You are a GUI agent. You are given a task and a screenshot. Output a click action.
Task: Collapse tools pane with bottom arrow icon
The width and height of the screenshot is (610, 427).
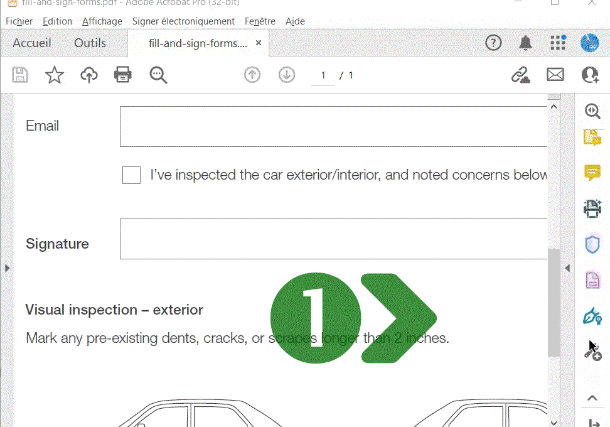point(594,423)
